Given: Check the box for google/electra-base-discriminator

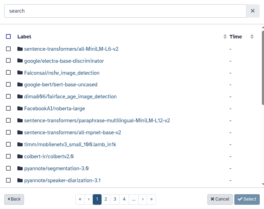Looking at the screenshot, I should [x=8, y=61].
